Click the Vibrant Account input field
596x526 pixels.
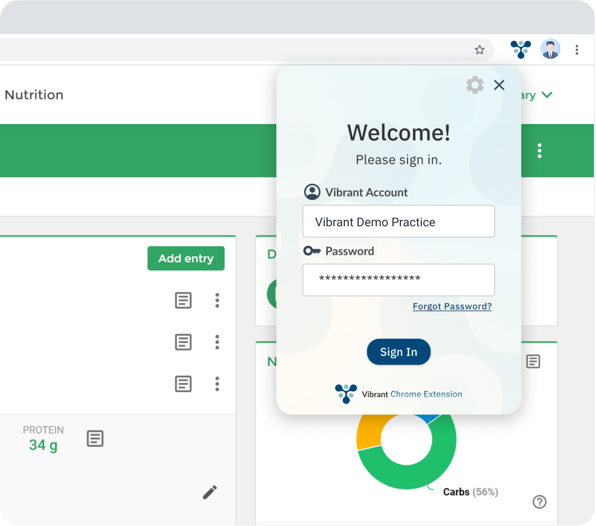398,221
